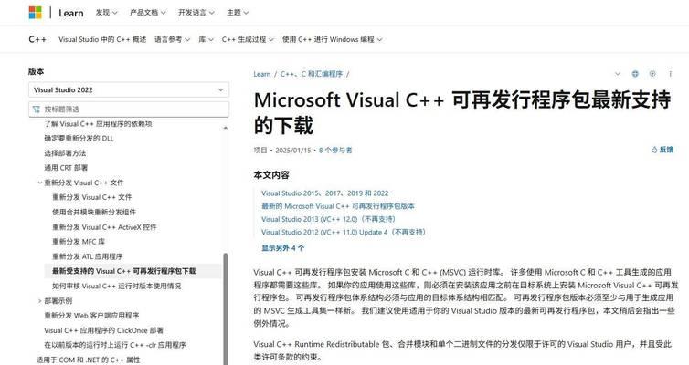Open Visual Studio 中的 C++ 概述 link
Viewport: 689px width, 365px height.
click(102, 39)
